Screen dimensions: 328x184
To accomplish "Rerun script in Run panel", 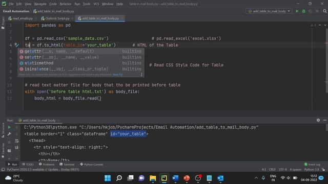I will [x=9, y=127].
